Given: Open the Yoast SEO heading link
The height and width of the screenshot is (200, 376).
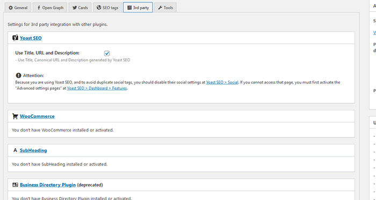Looking at the screenshot, I should pyautogui.click(x=31, y=38).
